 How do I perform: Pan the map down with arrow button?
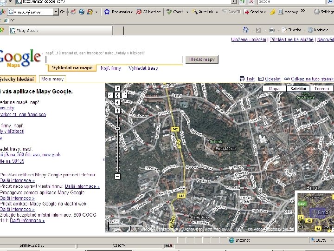pyautogui.click(x=118, y=103)
